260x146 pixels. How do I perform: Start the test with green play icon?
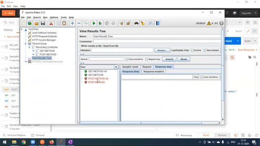(x=94, y=23)
